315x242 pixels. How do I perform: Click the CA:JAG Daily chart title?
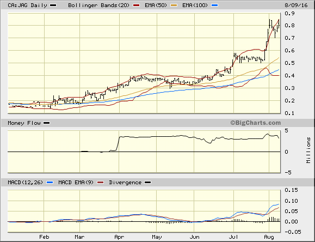[27, 5]
